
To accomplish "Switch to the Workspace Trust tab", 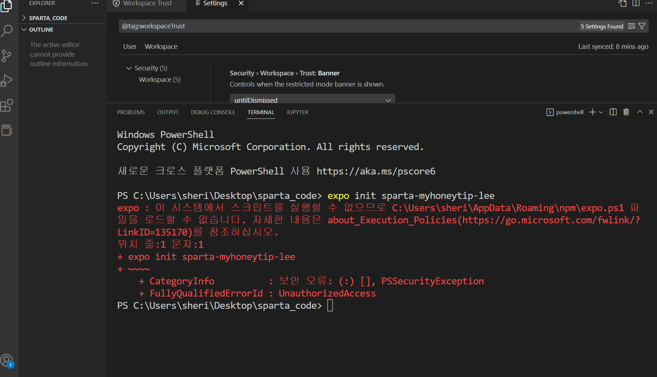I will [x=147, y=4].
